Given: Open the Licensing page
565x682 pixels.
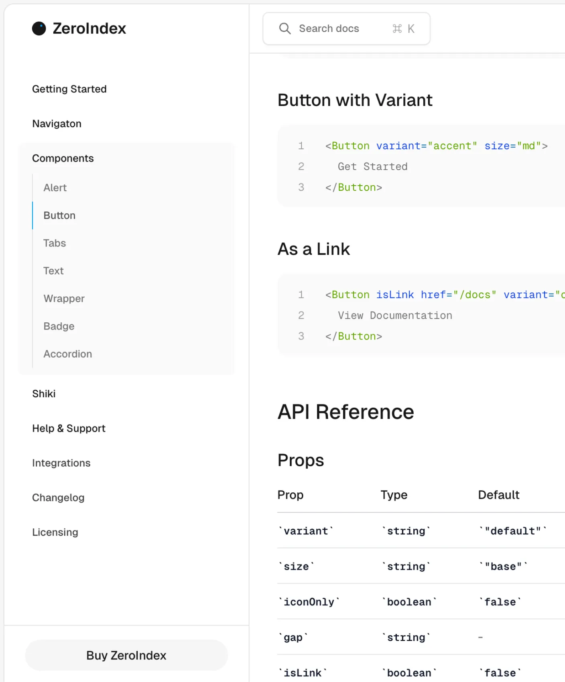Looking at the screenshot, I should pyautogui.click(x=55, y=532).
